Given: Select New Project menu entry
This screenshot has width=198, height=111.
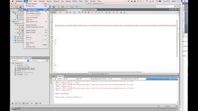Looking at the screenshot, I should [x=36, y=4].
